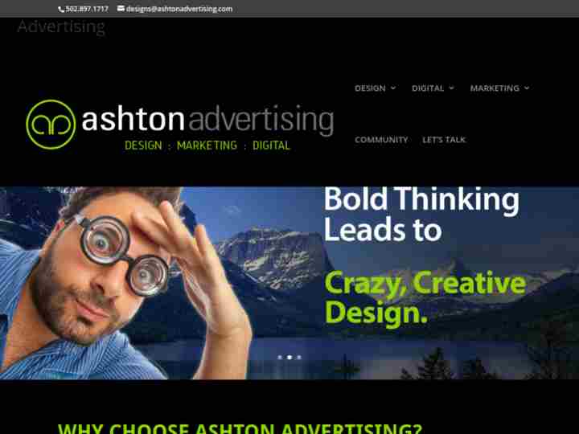Click the faded Advertising text at top left
The image size is (579, 434).
(61, 27)
